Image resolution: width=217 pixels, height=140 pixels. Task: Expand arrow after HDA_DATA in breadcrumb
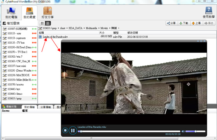[x=84, y=28]
